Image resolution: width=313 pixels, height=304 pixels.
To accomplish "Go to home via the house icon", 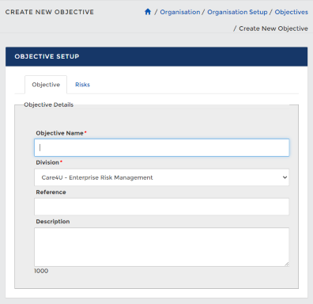I will [148, 12].
